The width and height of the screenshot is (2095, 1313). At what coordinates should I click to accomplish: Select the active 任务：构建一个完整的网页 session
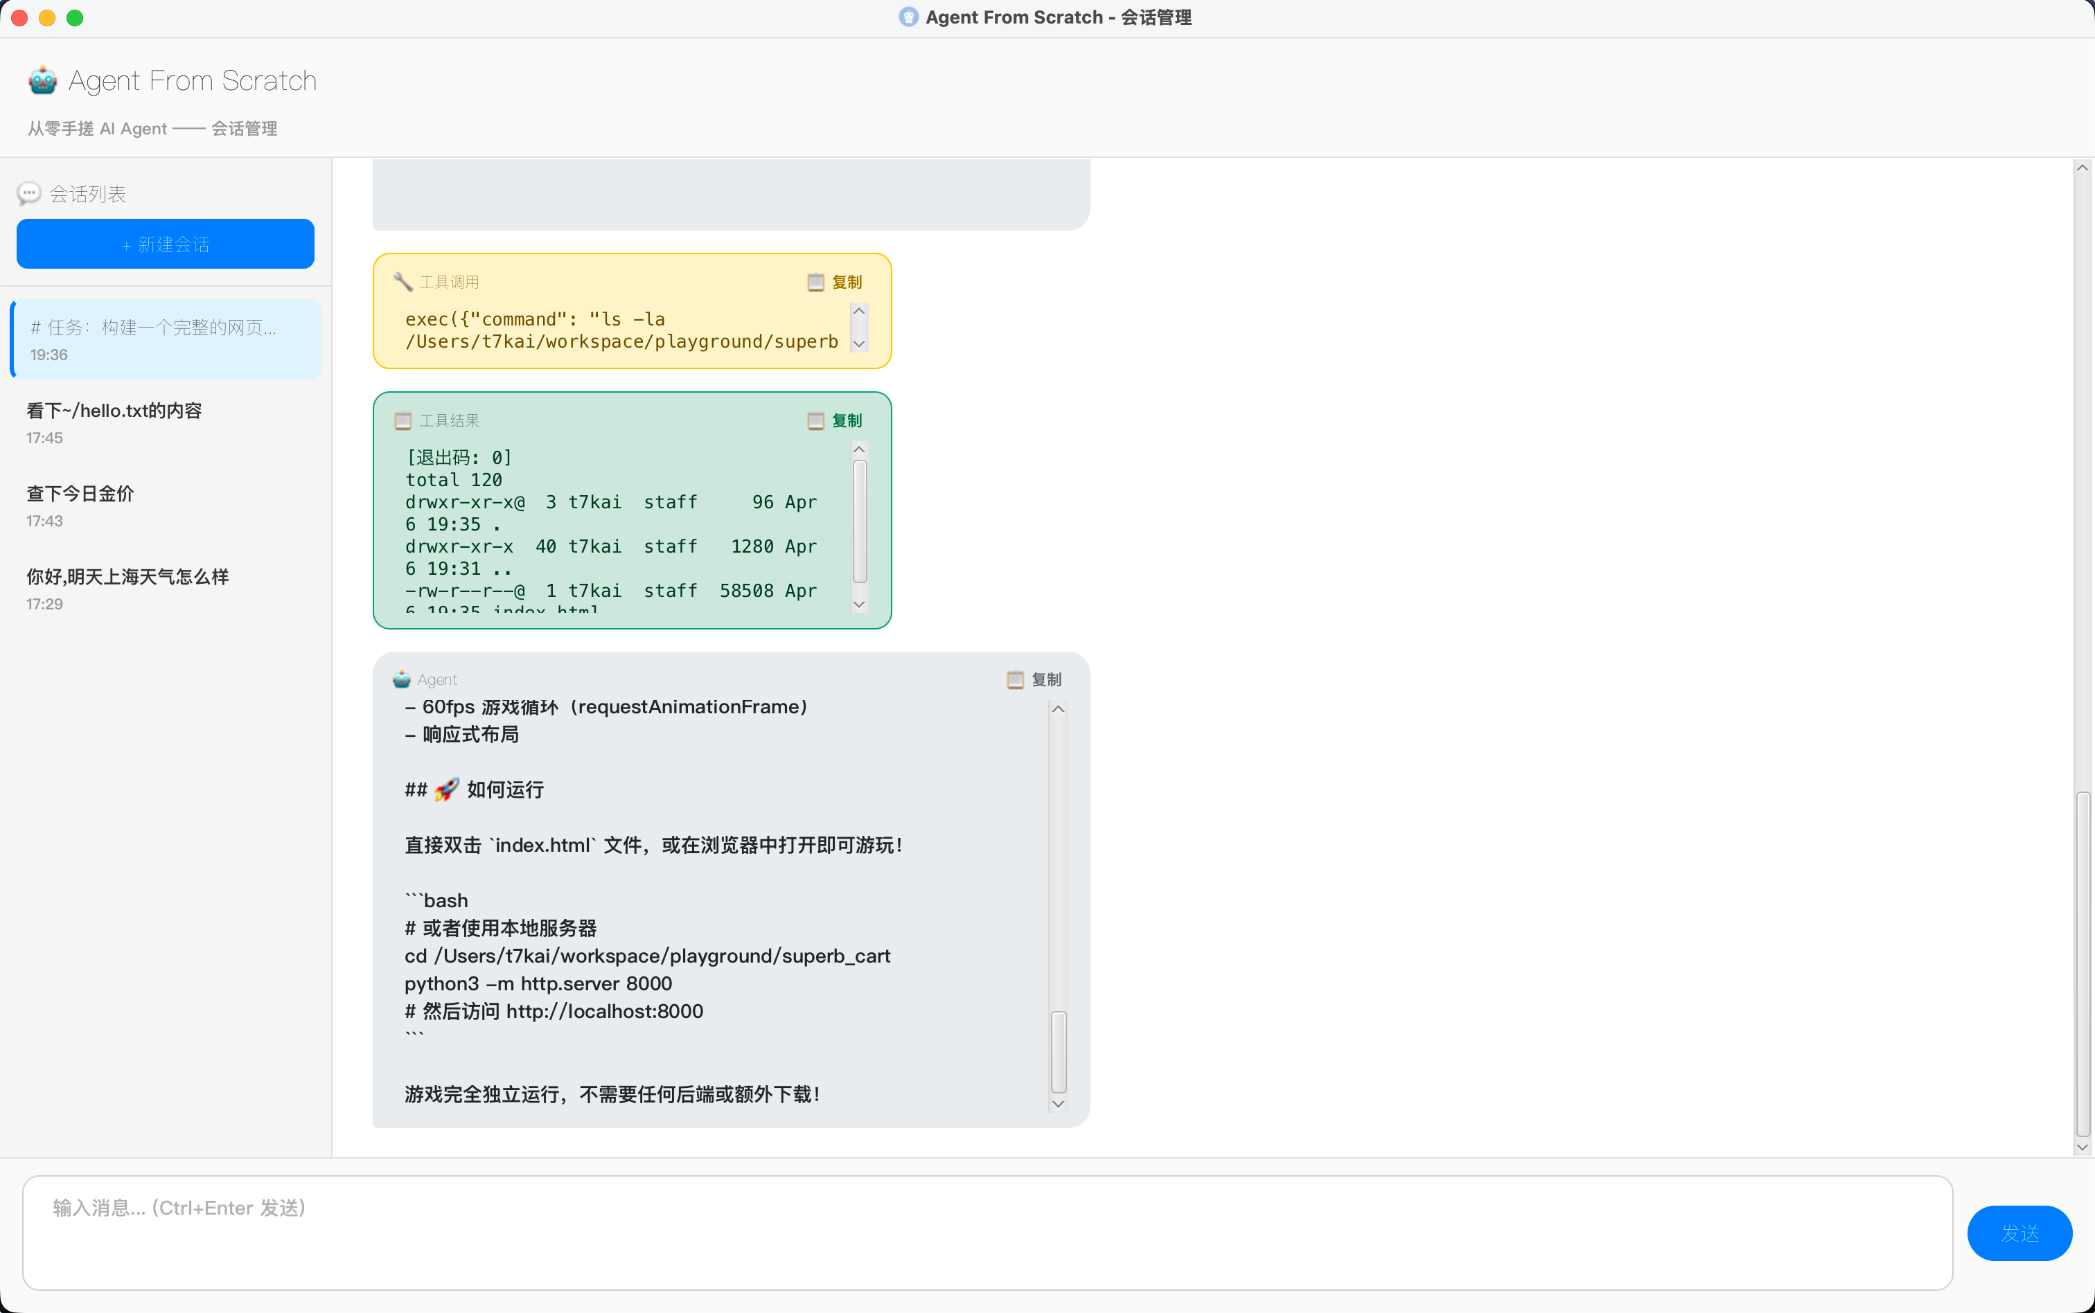(x=165, y=339)
